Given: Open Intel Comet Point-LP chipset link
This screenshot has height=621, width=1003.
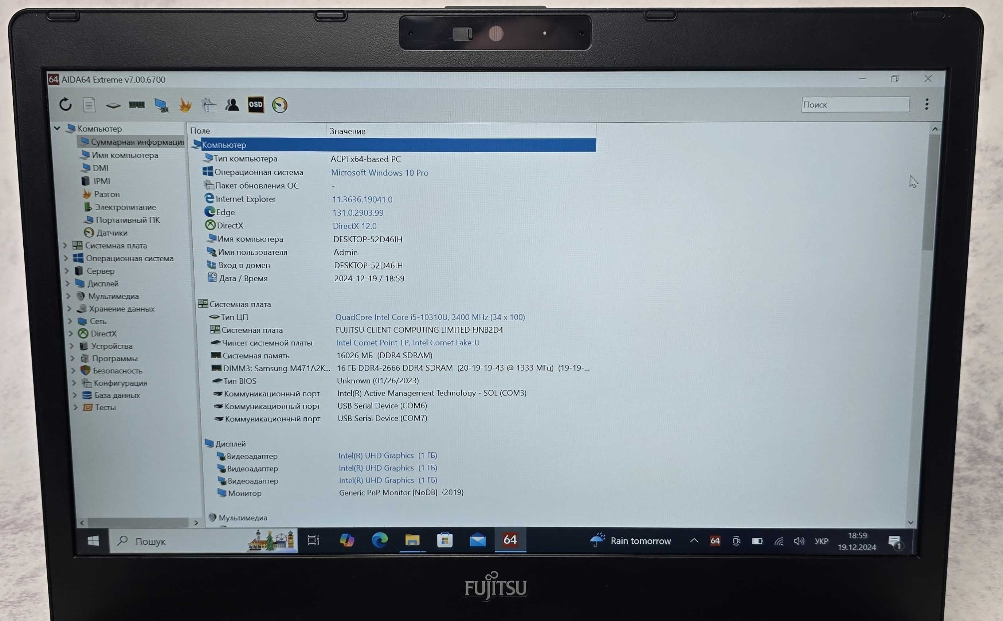Looking at the screenshot, I should 407,343.
